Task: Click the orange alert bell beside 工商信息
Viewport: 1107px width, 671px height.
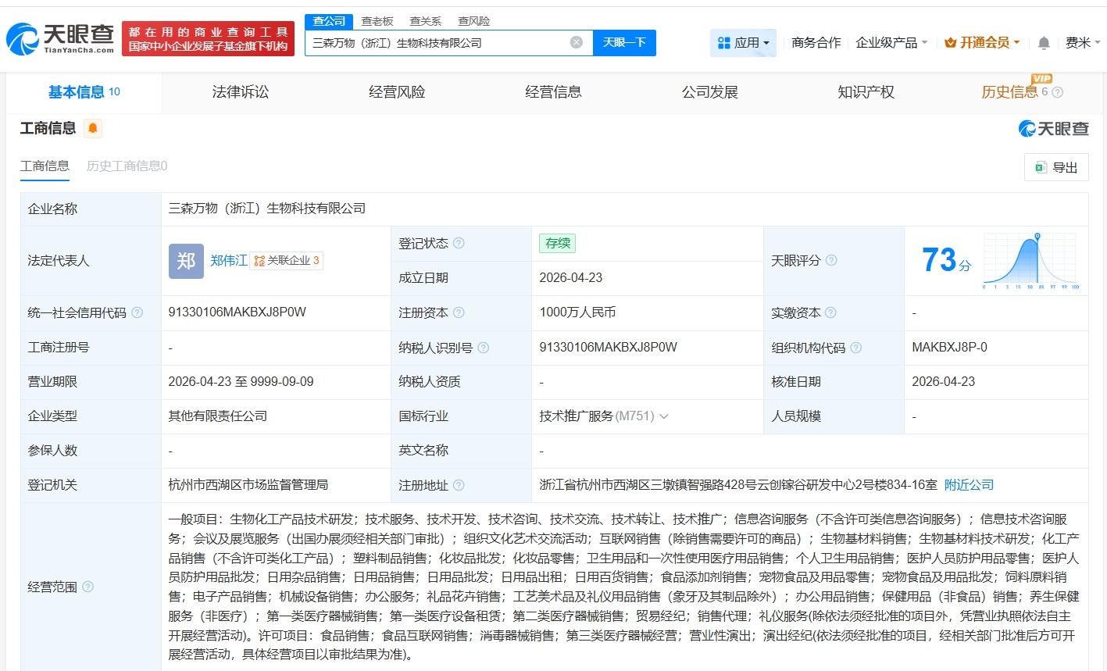Action: click(x=93, y=128)
